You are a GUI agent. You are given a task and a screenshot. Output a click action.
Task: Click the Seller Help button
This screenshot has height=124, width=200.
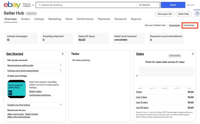pos(183,14)
